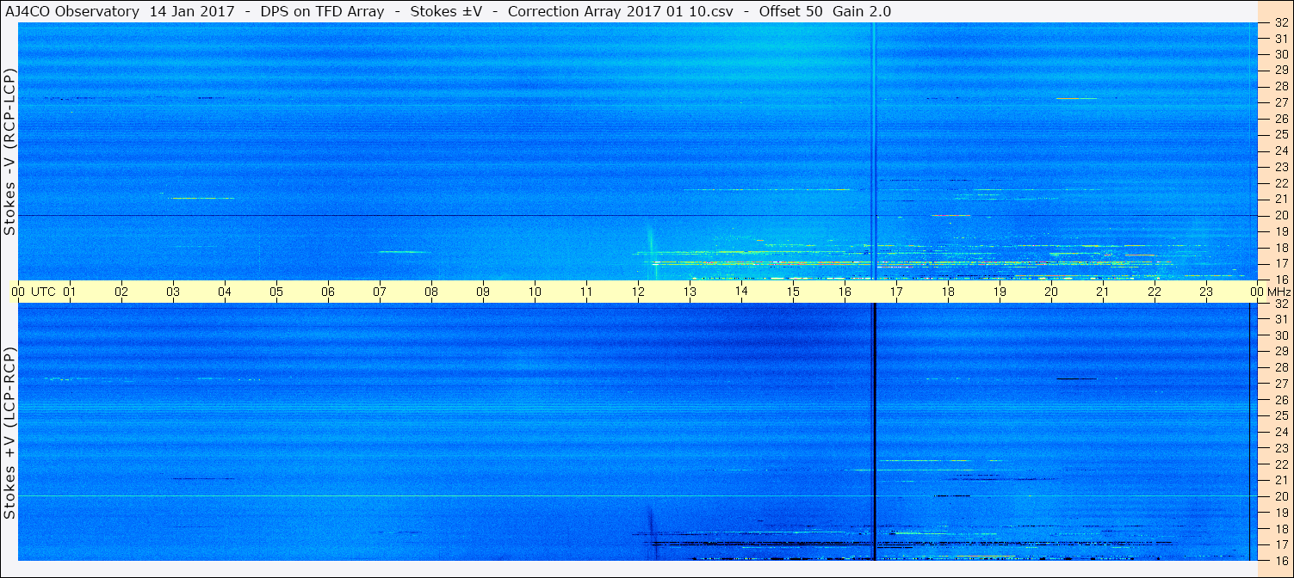
Task: Click the "00 MHz" end-of-day axis label
Action: click(x=1270, y=292)
